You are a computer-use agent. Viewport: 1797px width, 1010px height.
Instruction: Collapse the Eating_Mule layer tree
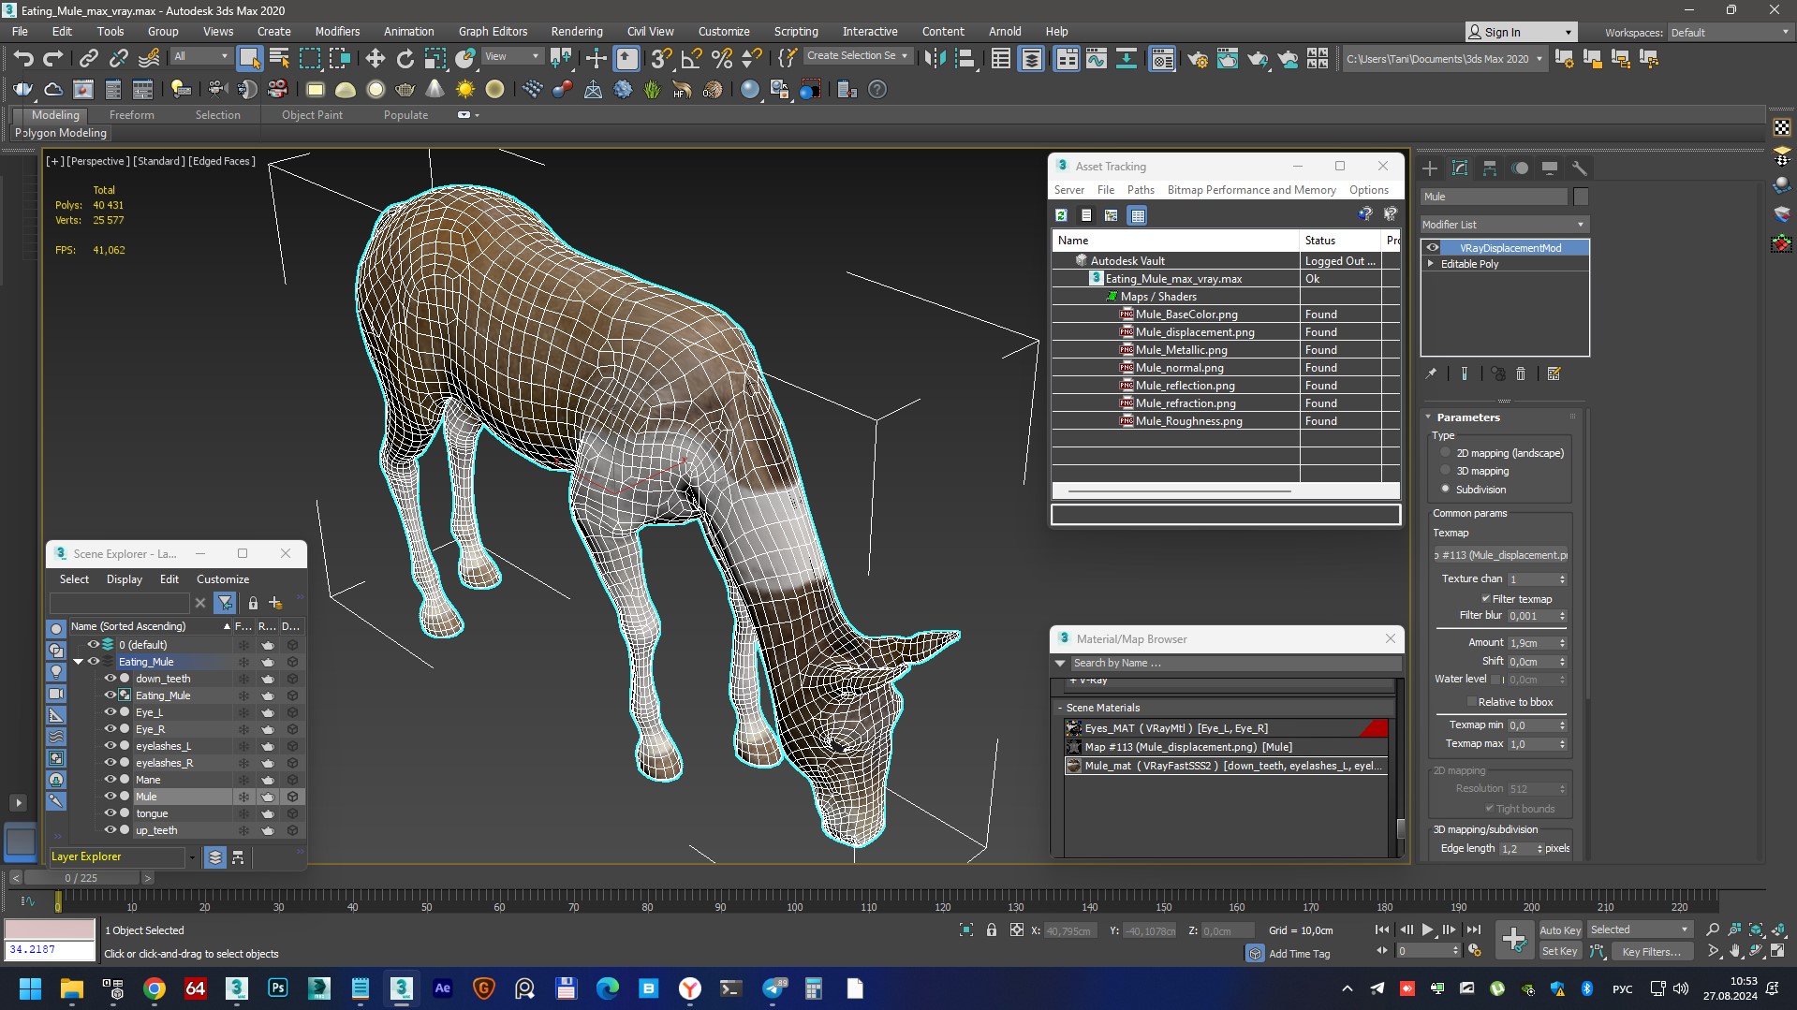pos(79,662)
